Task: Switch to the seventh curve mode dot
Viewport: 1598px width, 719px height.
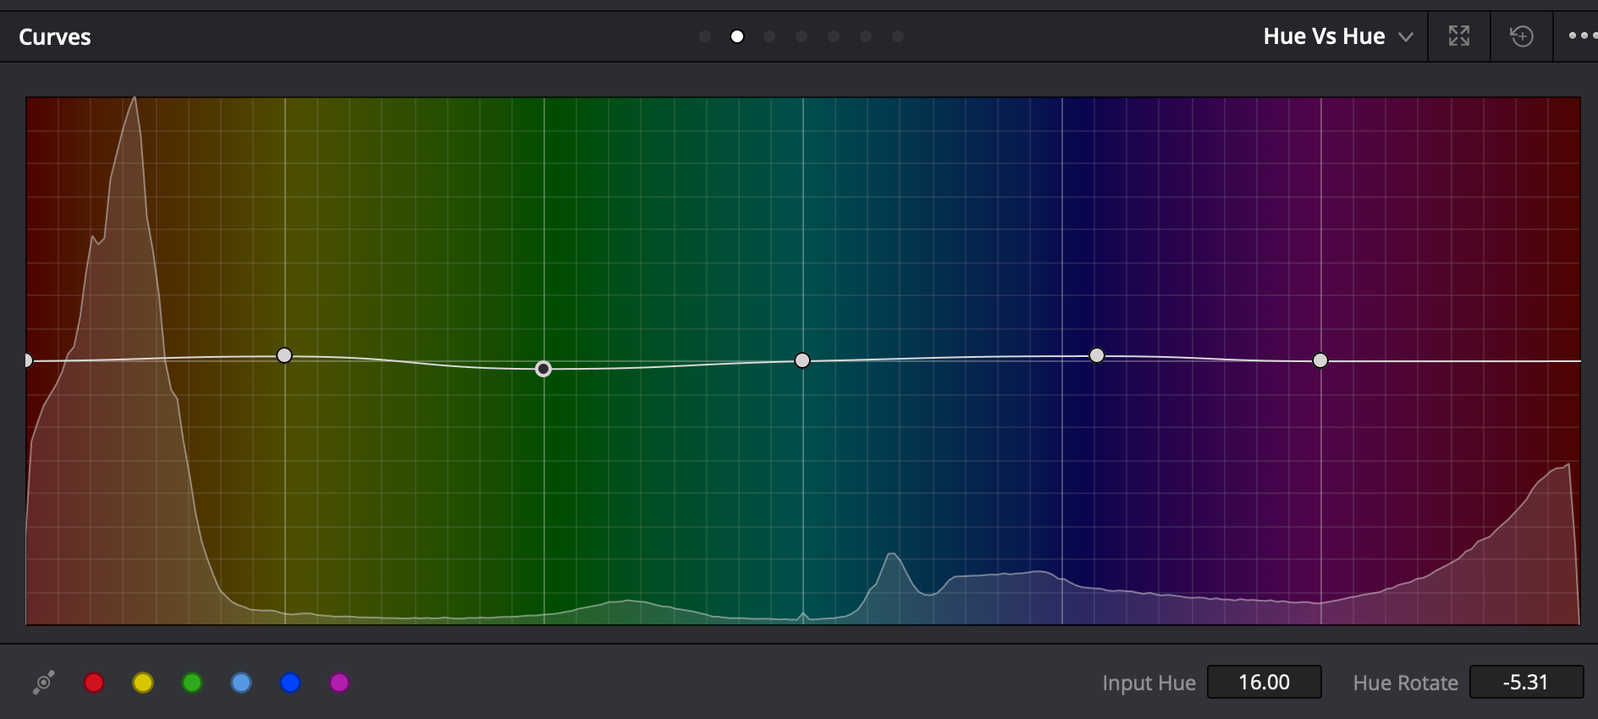Action: pyautogui.click(x=898, y=36)
